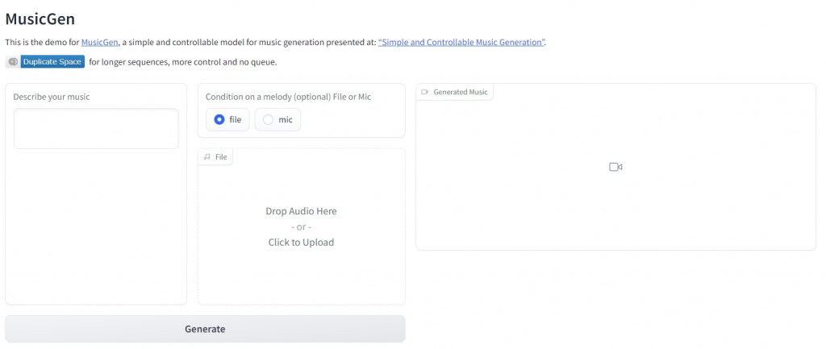Click the "for longer sequences" description text
The height and width of the screenshot is (349, 826).
click(x=182, y=62)
